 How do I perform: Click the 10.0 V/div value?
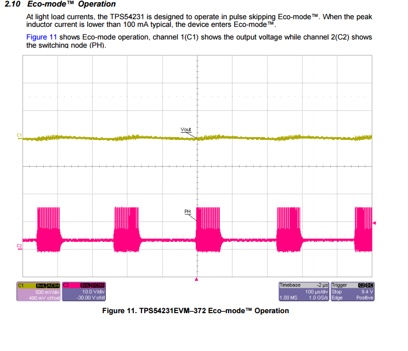click(x=93, y=292)
